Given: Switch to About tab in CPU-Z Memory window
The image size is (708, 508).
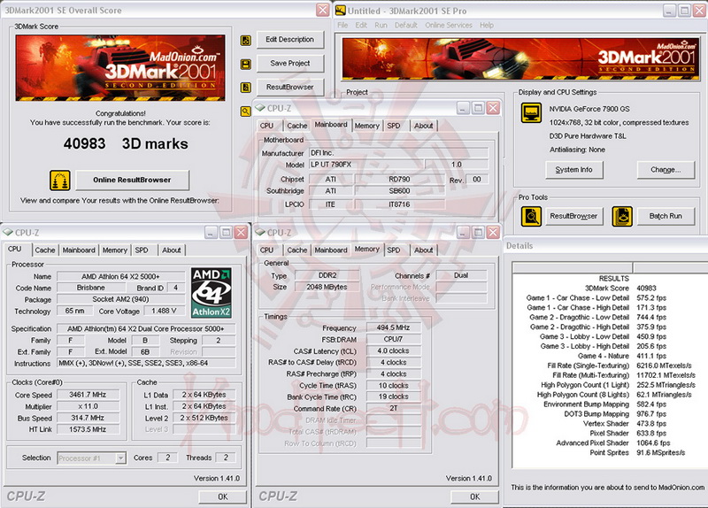Looking at the screenshot, I should [x=424, y=250].
